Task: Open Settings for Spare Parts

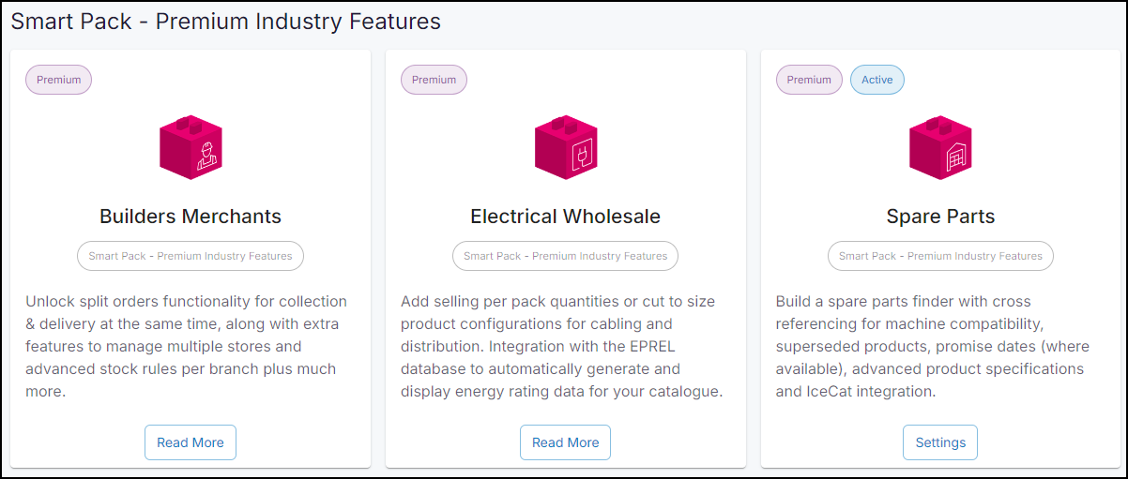Action: pyautogui.click(x=940, y=442)
